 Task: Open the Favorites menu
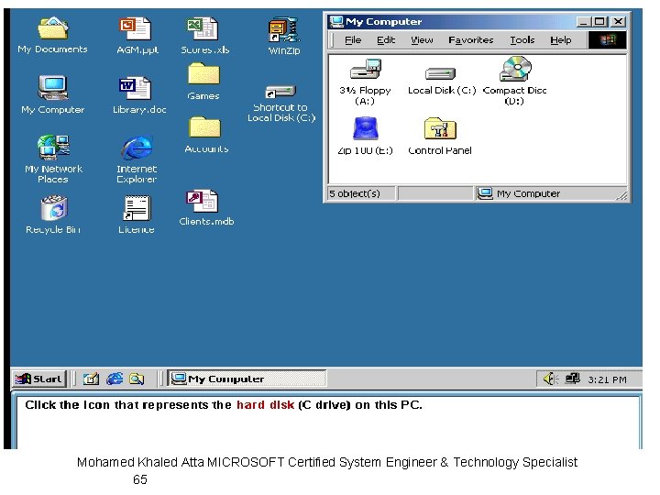coord(470,40)
